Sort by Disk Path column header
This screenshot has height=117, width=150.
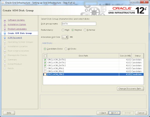[x=83, y=56]
